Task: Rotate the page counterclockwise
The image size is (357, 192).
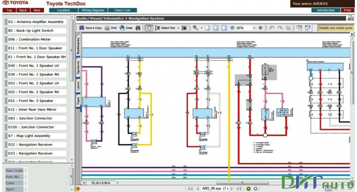Action: 272,28
